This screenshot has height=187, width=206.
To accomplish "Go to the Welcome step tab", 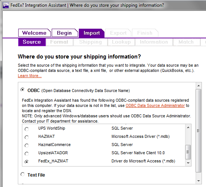I will (35, 33).
